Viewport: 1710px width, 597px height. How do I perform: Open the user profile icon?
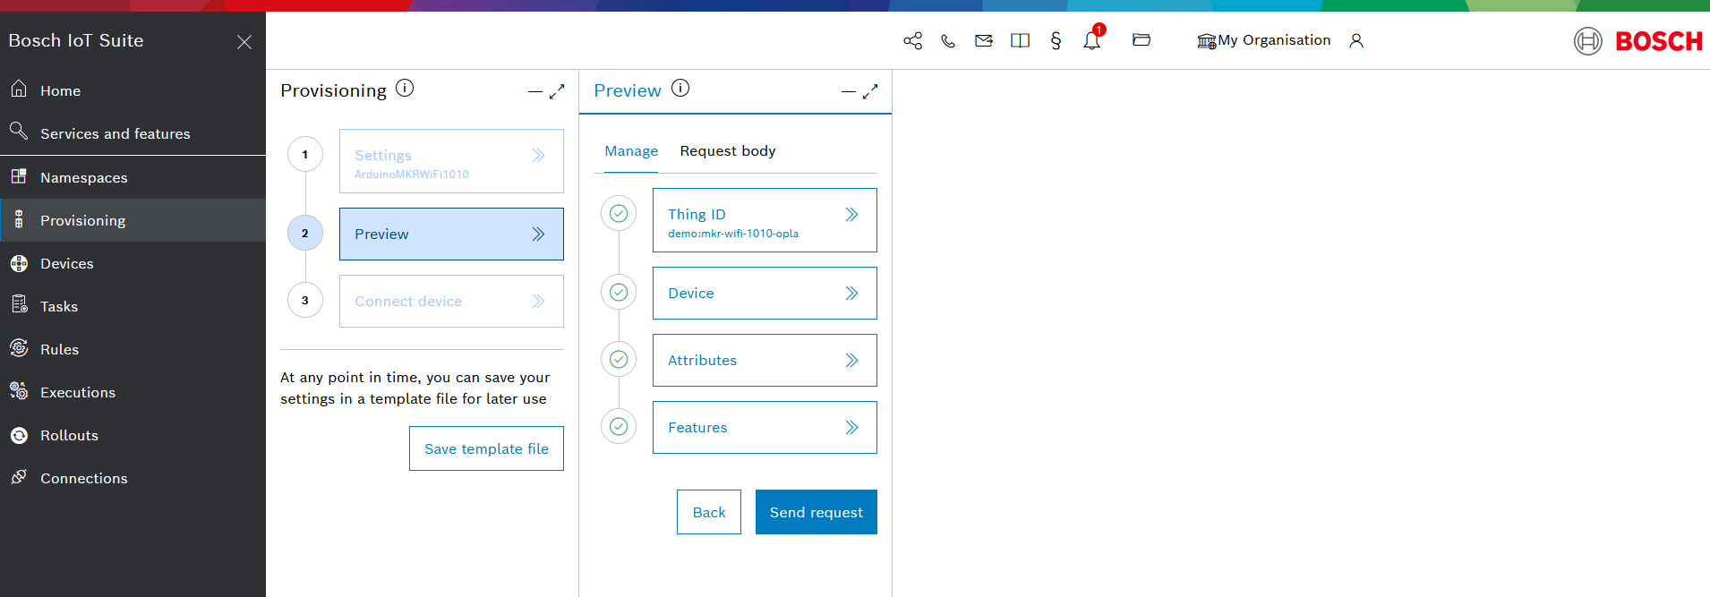click(1356, 40)
